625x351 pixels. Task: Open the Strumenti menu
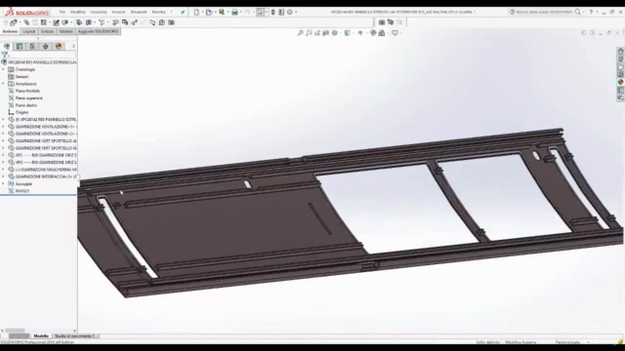click(139, 13)
